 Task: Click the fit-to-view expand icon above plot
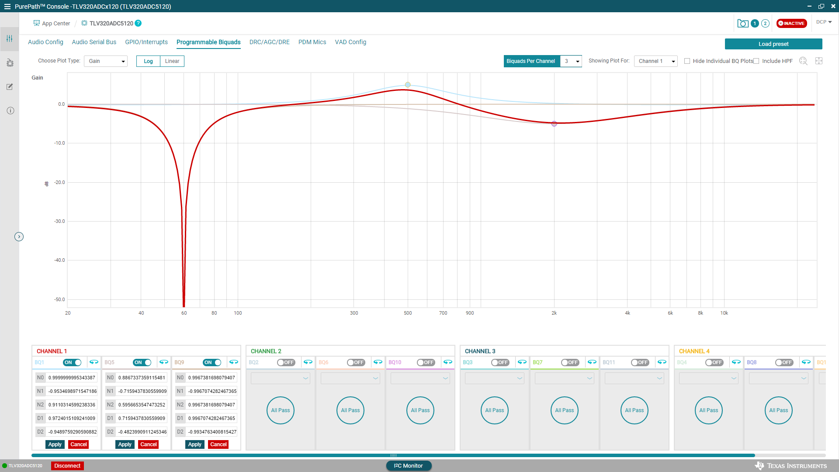819,61
